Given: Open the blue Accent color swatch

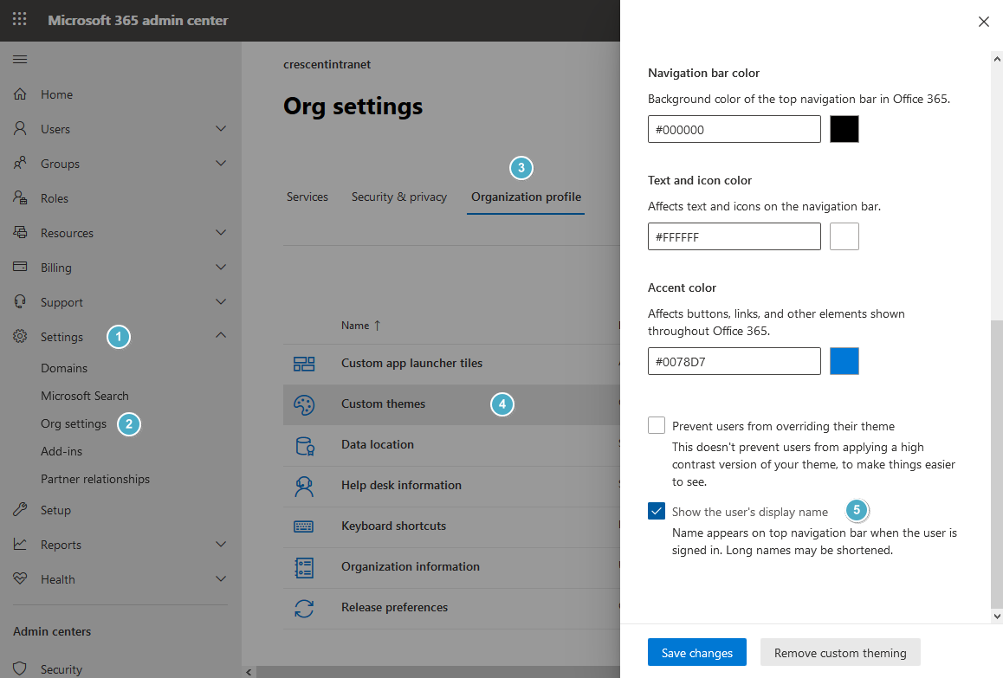Looking at the screenshot, I should click(844, 361).
